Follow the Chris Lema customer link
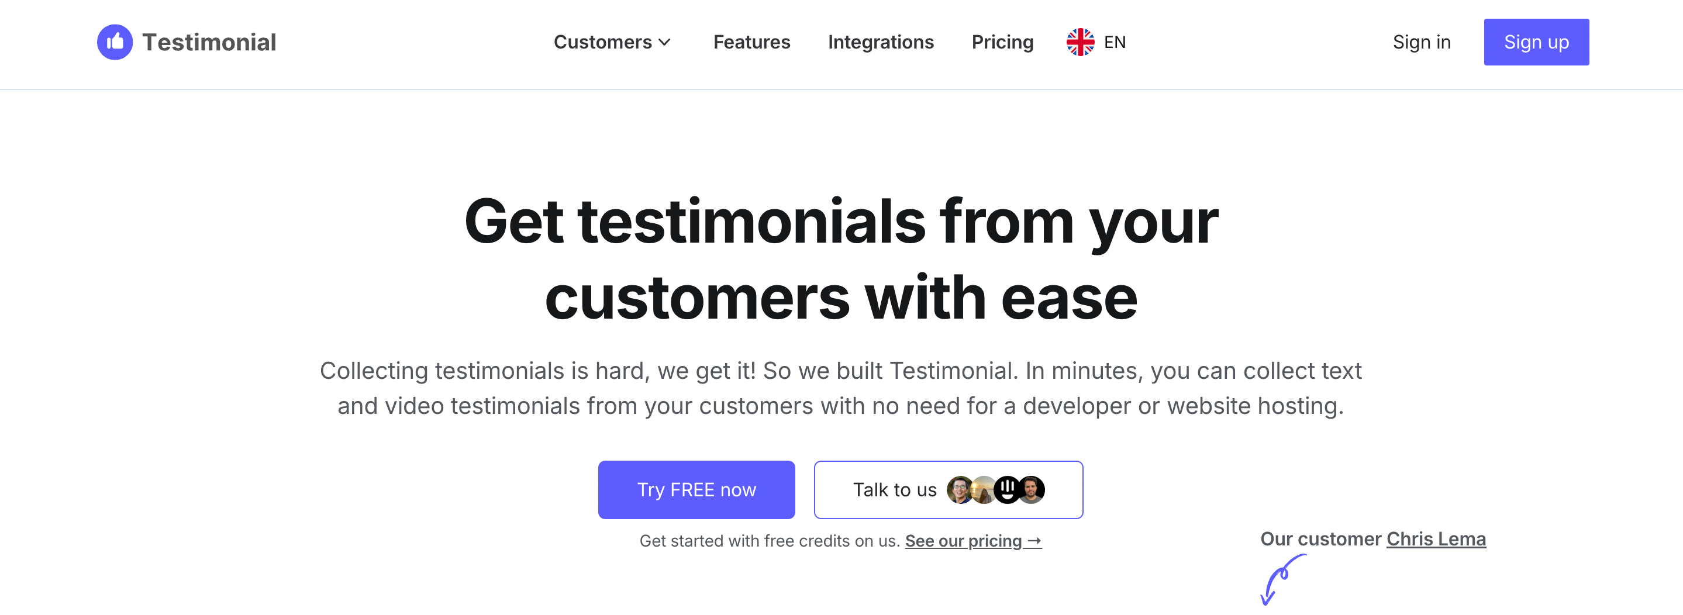This screenshot has height=615, width=1683. click(x=1436, y=538)
